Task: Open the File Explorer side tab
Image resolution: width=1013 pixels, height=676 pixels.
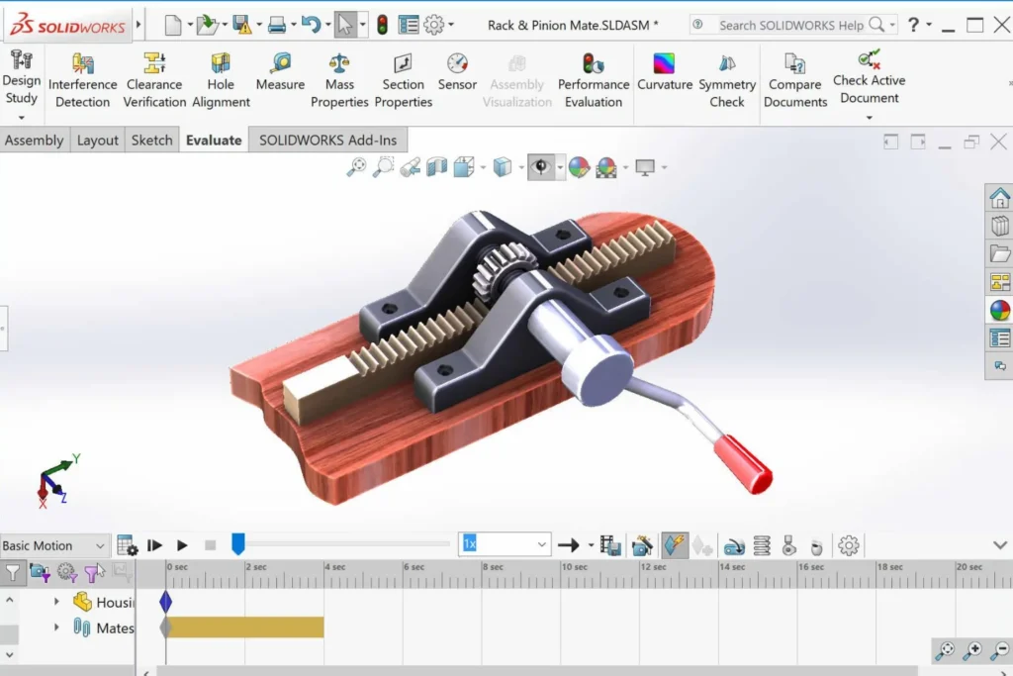Action: click(999, 253)
